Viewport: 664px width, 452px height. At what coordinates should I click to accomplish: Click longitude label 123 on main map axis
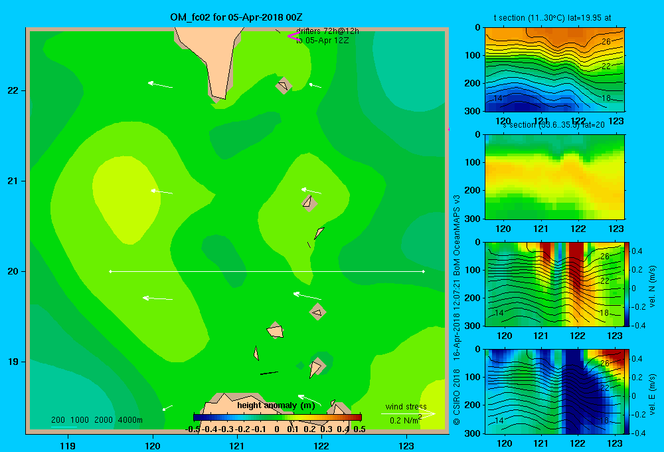click(406, 445)
